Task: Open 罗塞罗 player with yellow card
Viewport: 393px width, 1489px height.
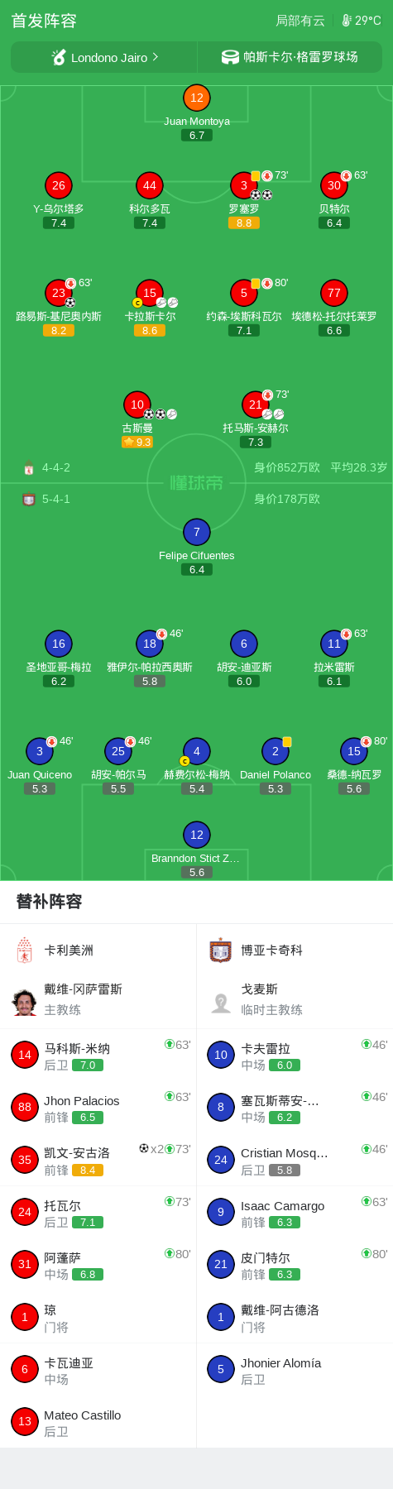Action: coord(244,185)
